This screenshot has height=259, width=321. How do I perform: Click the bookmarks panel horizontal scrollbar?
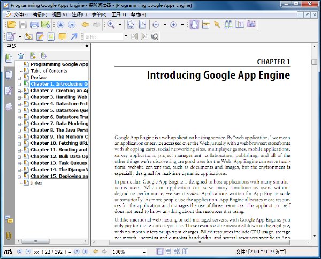pos(35,241)
